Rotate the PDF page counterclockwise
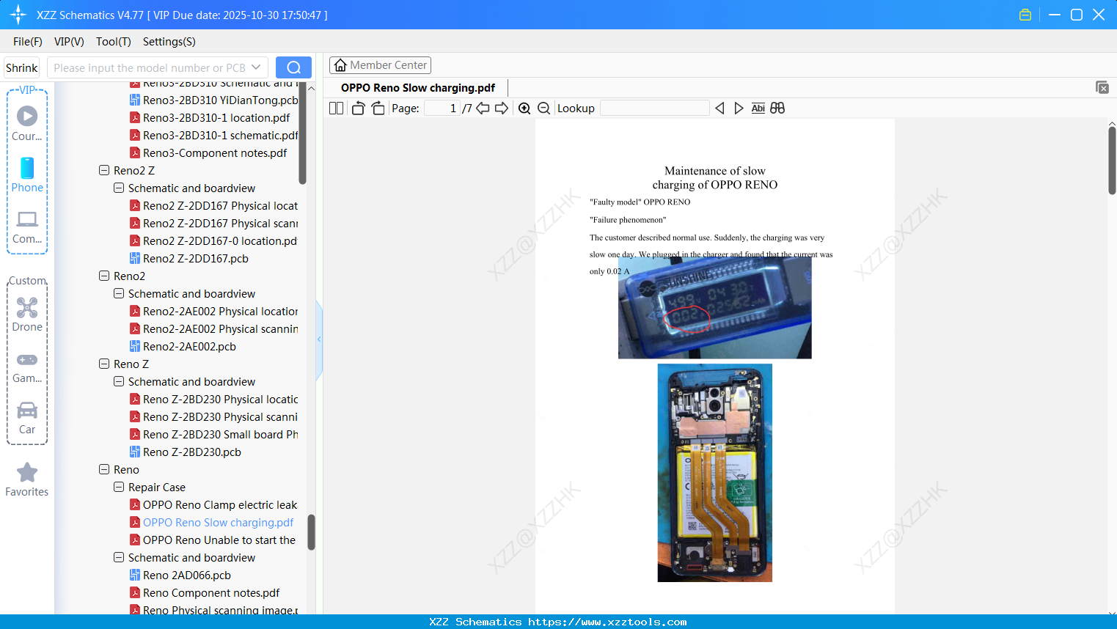The width and height of the screenshot is (1117, 629). point(358,108)
